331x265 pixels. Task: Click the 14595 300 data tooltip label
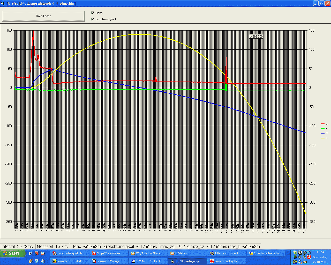[256, 36]
